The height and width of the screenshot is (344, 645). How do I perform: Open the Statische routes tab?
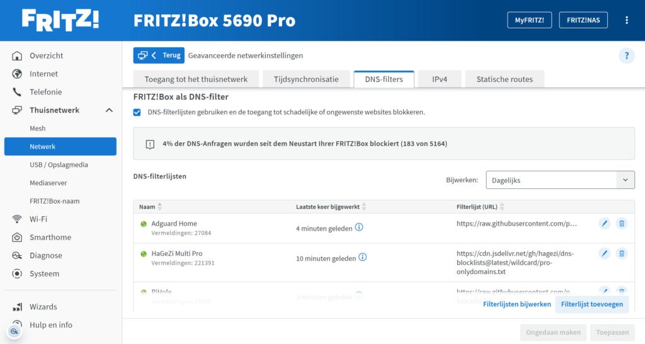(x=505, y=79)
